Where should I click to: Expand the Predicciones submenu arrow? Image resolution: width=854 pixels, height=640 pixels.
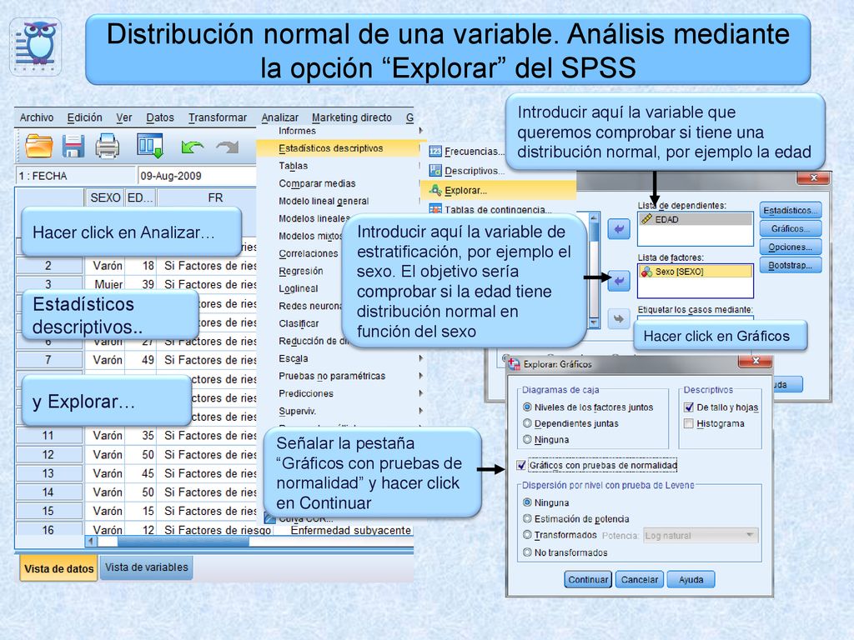pyautogui.click(x=421, y=393)
